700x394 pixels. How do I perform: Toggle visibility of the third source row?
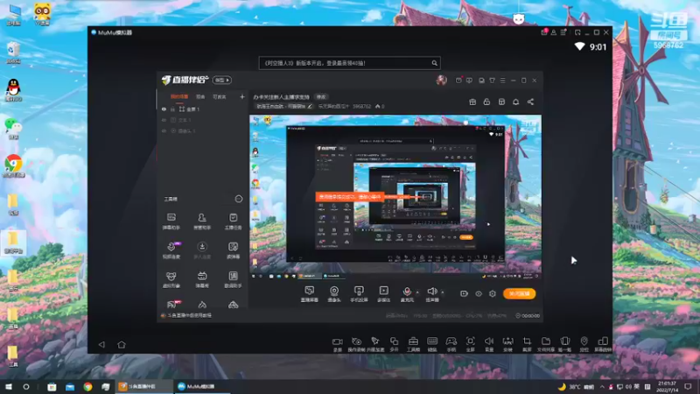pos(164,130)
